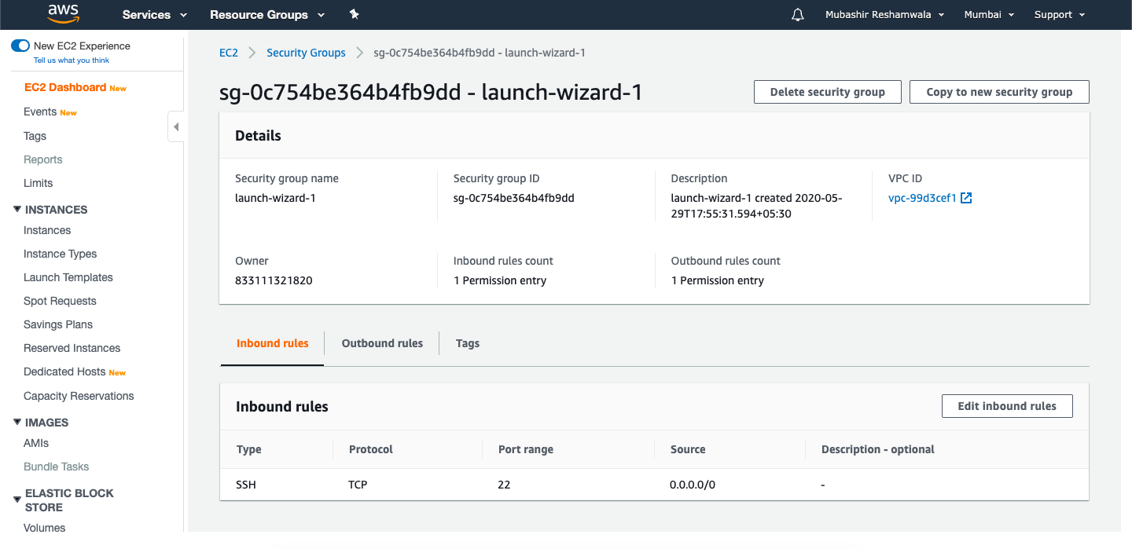Viewport: 1132px width, 549px height.
Task: Select the TCP protocol cell
Action: tap(358, 485)
